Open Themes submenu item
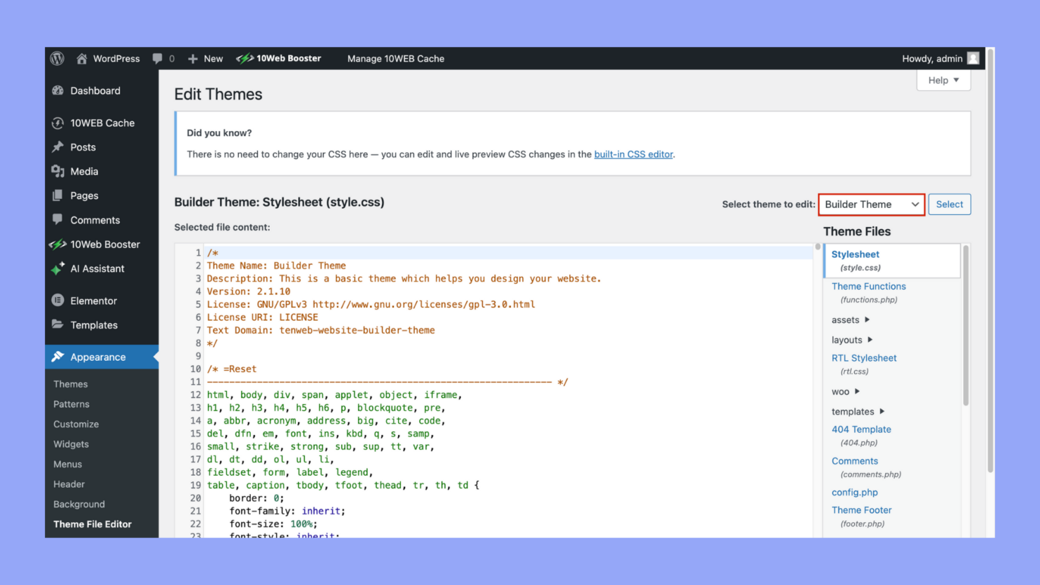This screenshot has width=1040, height=585. (x=71, y=385)
